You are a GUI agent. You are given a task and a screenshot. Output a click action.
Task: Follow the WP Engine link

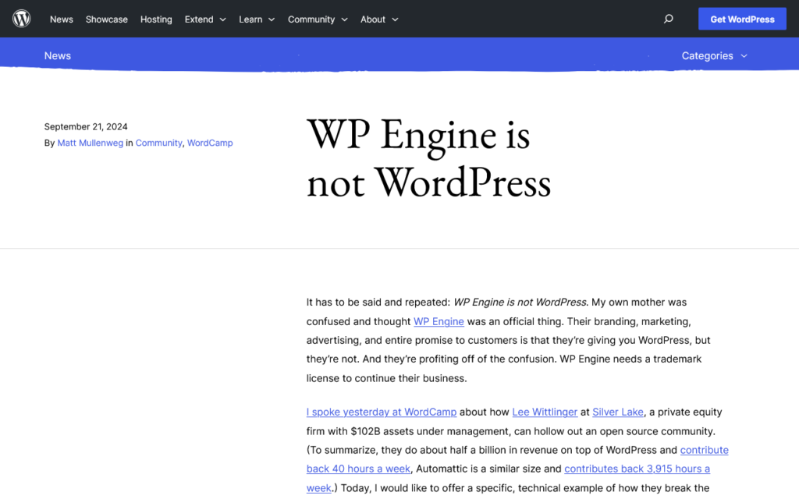(x=439, y=321)
